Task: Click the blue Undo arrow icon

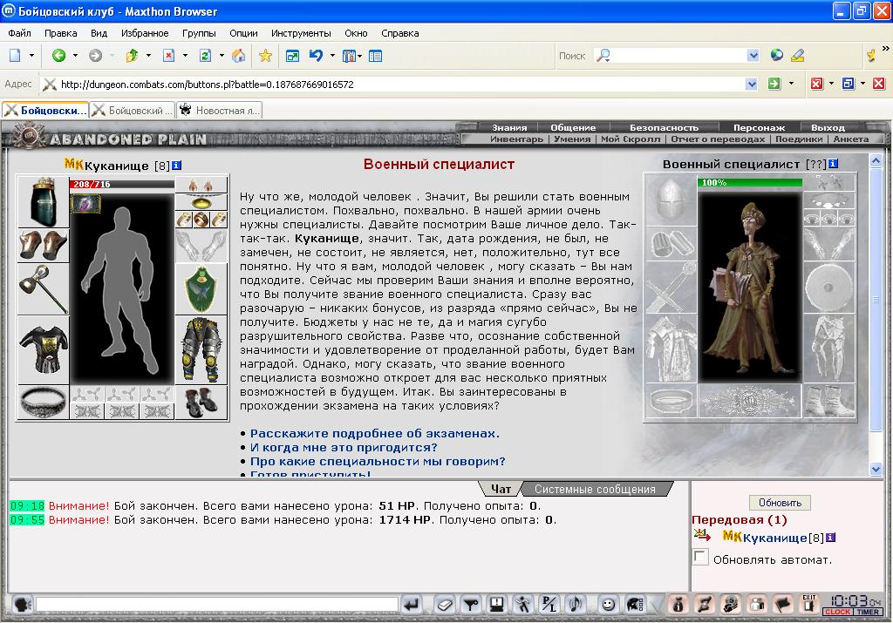Action: coord(316,55)
